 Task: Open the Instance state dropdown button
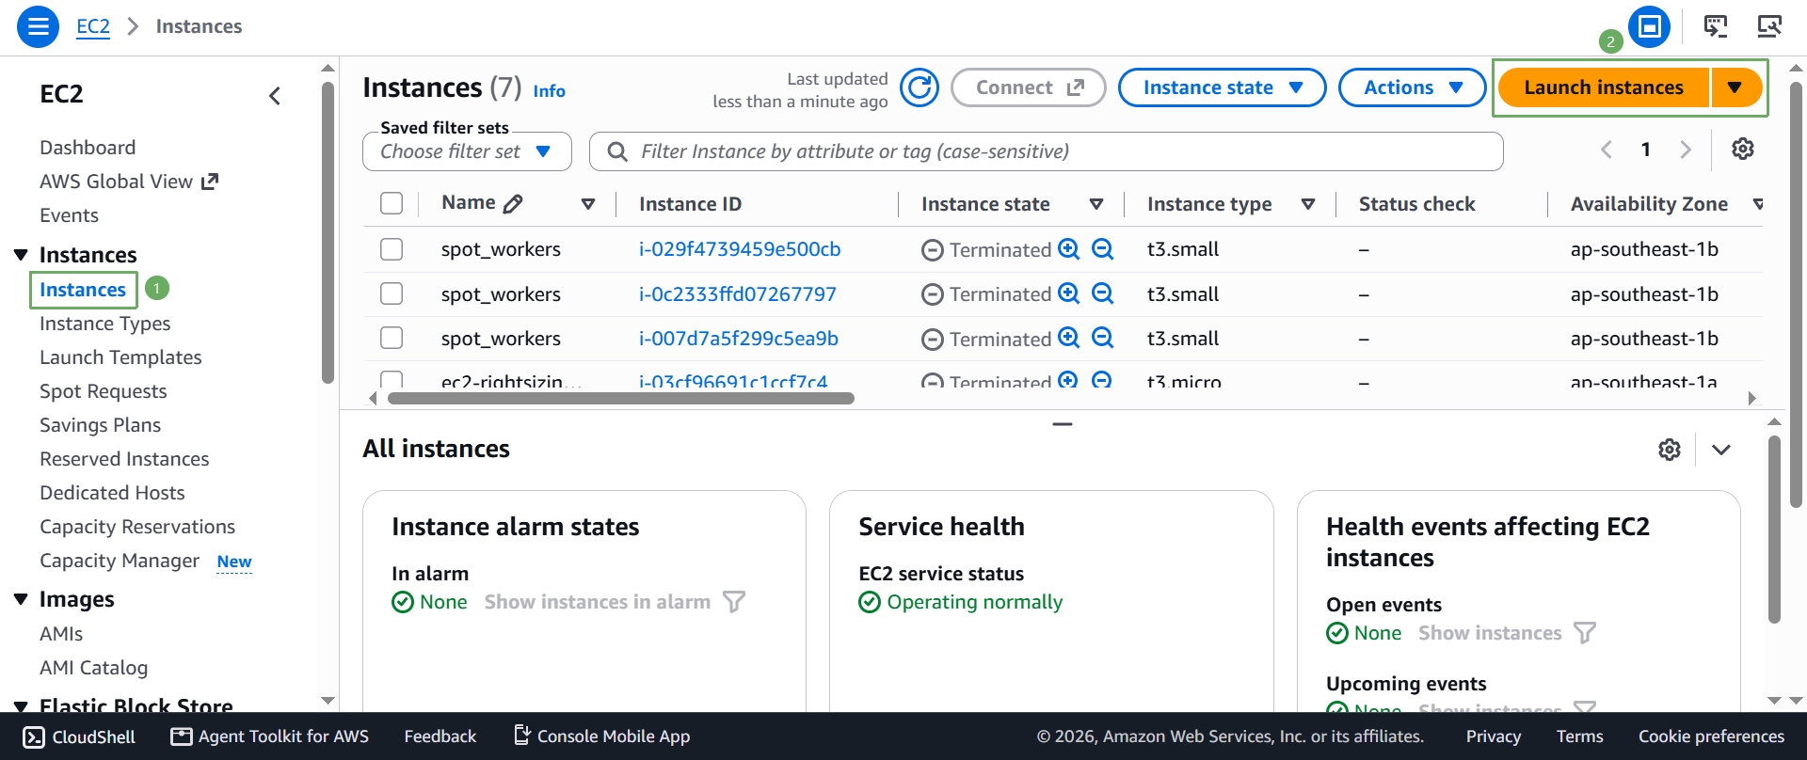click(x=1222, y=87)
